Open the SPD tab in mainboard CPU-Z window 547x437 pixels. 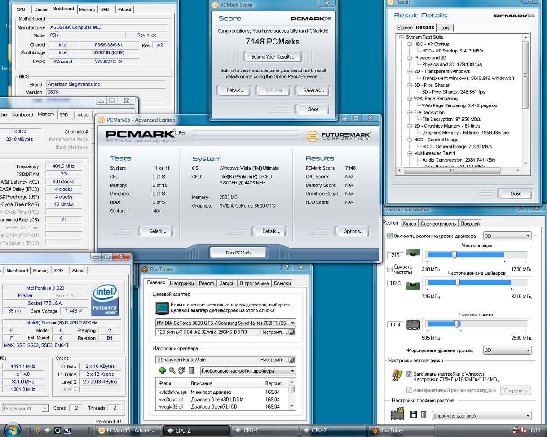(x=105, y=10)
